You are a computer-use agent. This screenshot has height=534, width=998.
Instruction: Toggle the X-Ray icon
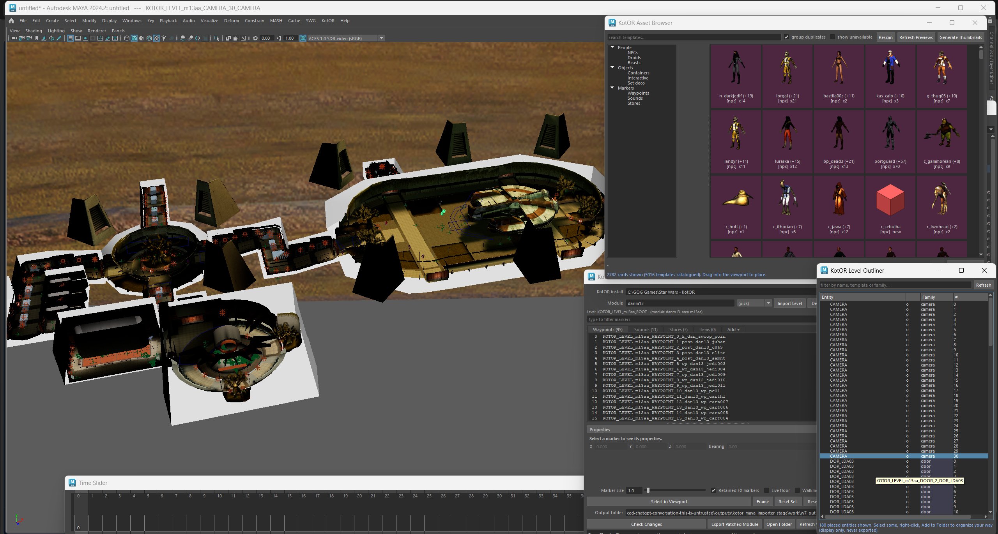228,38
